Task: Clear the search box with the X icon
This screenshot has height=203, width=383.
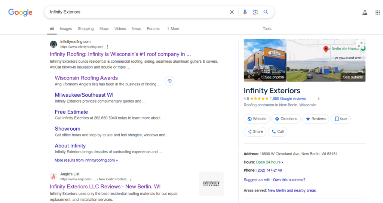Action: click(232, 12)
